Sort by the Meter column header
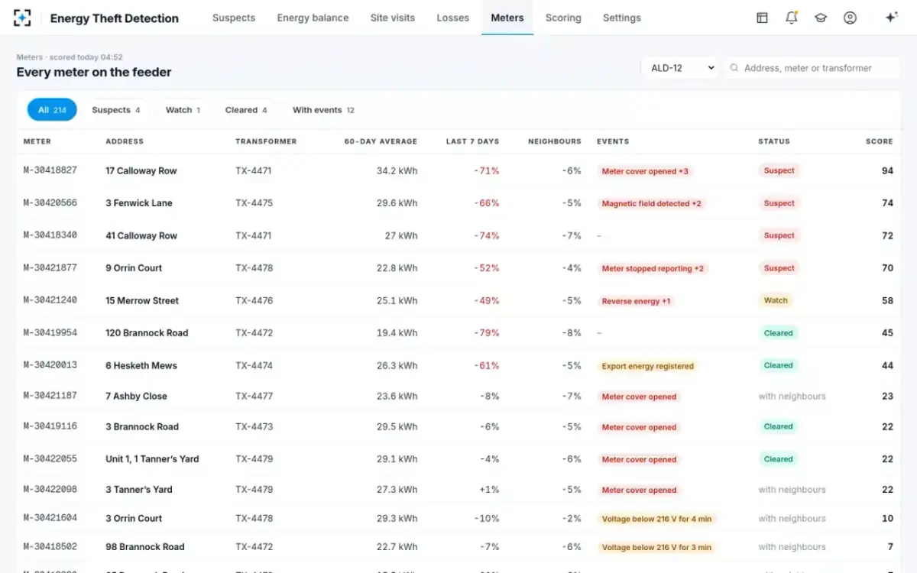This screenshot has height=573, width=917. [x=37, y=141]
